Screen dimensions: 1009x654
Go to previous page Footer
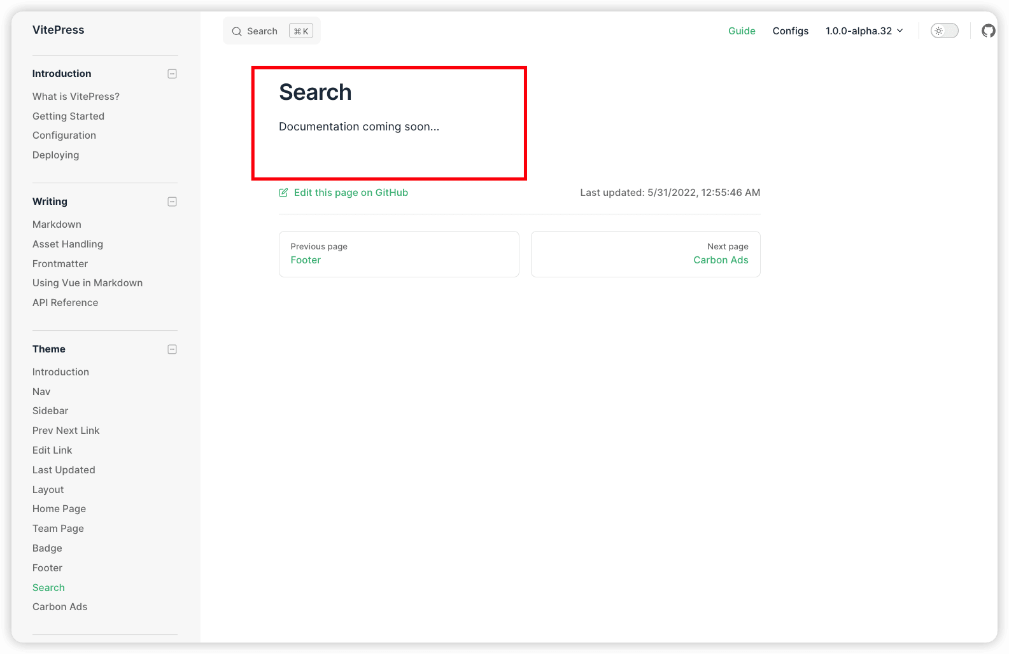tap(399, 254)
